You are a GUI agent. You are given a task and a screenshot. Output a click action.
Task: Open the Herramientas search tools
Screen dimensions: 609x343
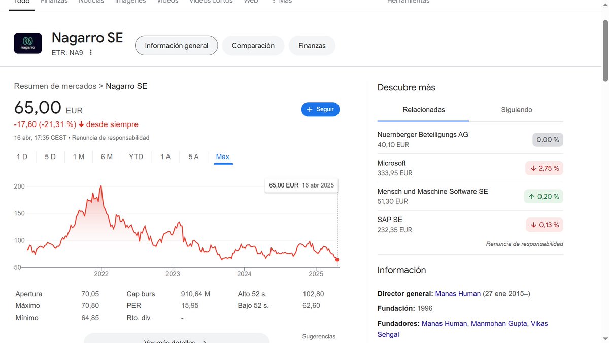coord(408,2)
